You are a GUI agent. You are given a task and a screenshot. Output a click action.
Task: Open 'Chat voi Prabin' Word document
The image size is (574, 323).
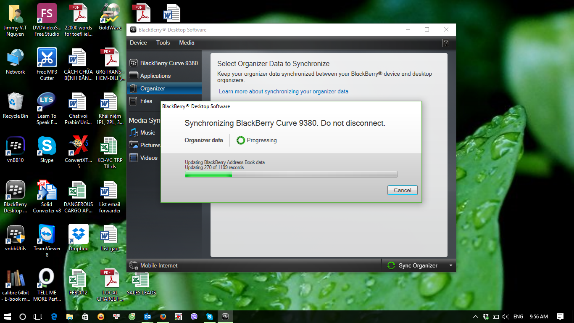pyautogui.click(x=79, y=108)
